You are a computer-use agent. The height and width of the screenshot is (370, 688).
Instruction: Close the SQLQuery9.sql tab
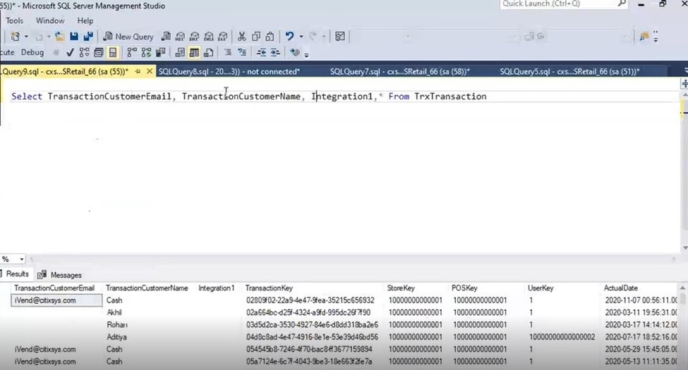pyautogui.click(x=149, y=71)
